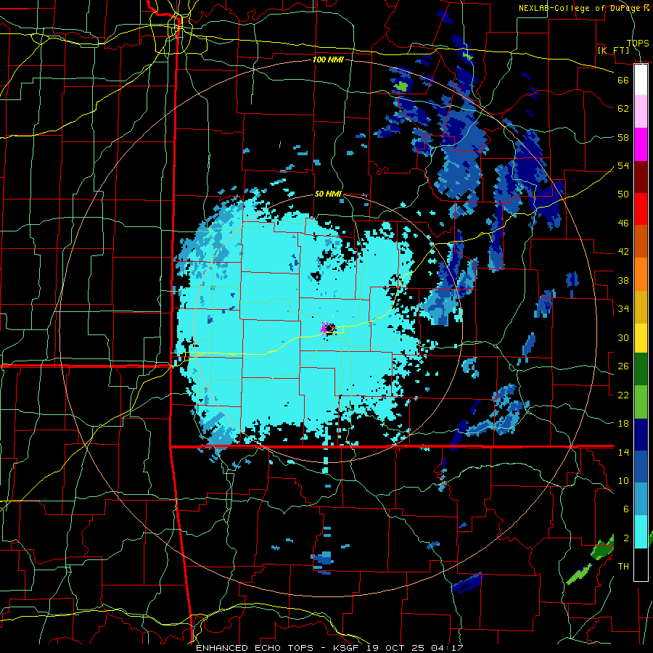Click the bright red 50 kft legend swatch
Viewport: 653px width, 653px height.
[641, 209]
